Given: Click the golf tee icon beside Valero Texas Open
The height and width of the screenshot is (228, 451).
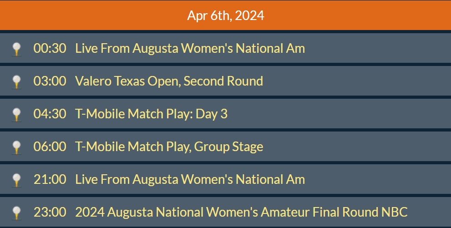Looking at the screenshot, I should [17, 82].
